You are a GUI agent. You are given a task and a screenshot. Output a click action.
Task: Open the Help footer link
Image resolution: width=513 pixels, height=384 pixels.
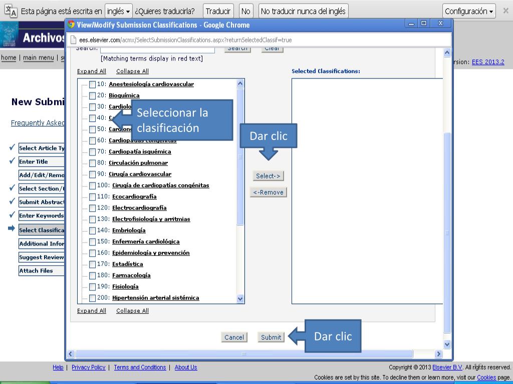click(58, 367)
